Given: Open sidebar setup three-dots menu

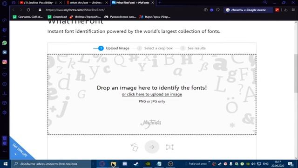Looking at the screenshot, I should 5,151.
